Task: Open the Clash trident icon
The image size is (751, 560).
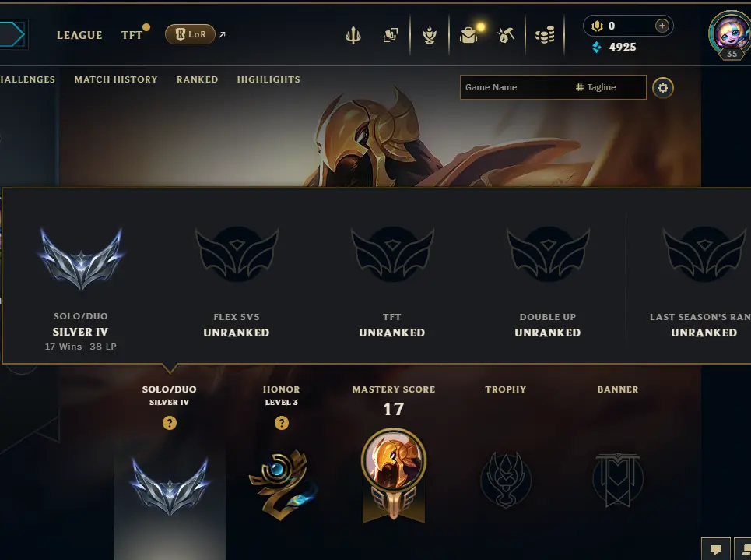Action: click(353, 35)
